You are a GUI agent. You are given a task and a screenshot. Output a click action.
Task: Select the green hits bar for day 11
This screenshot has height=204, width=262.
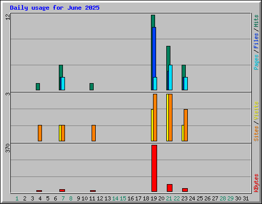pos(92,87)
